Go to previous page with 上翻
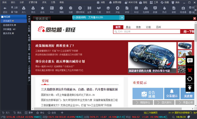The width and height of the screenshot is (197, 119). tap(14, 7)
